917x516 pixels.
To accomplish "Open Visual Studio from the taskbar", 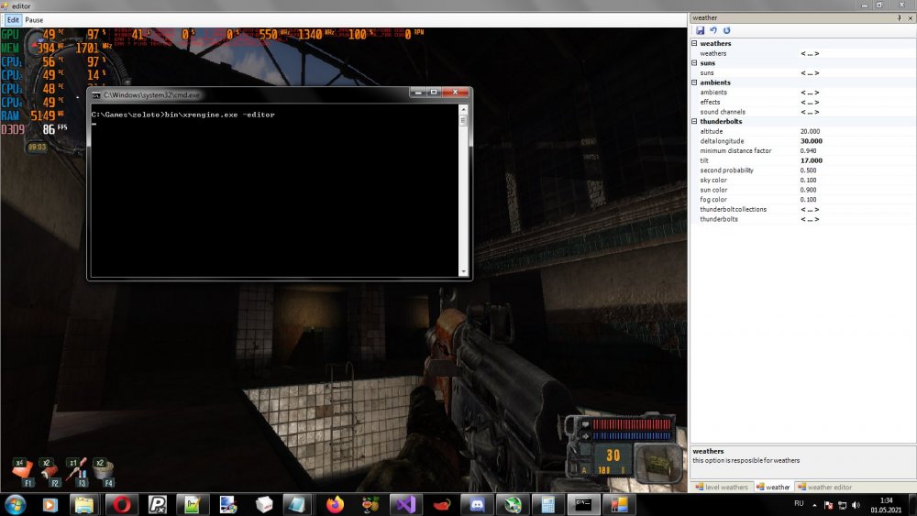I will point(406,504).
